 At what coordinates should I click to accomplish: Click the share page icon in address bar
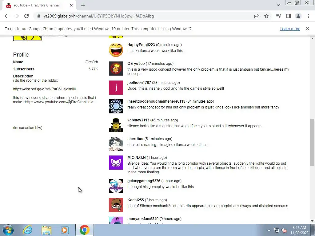[x=257, y=16]
